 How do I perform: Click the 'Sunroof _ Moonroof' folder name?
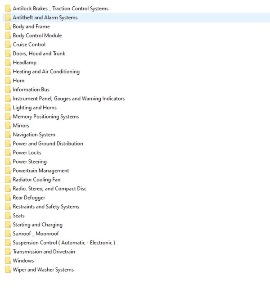(x=36, y=234)
